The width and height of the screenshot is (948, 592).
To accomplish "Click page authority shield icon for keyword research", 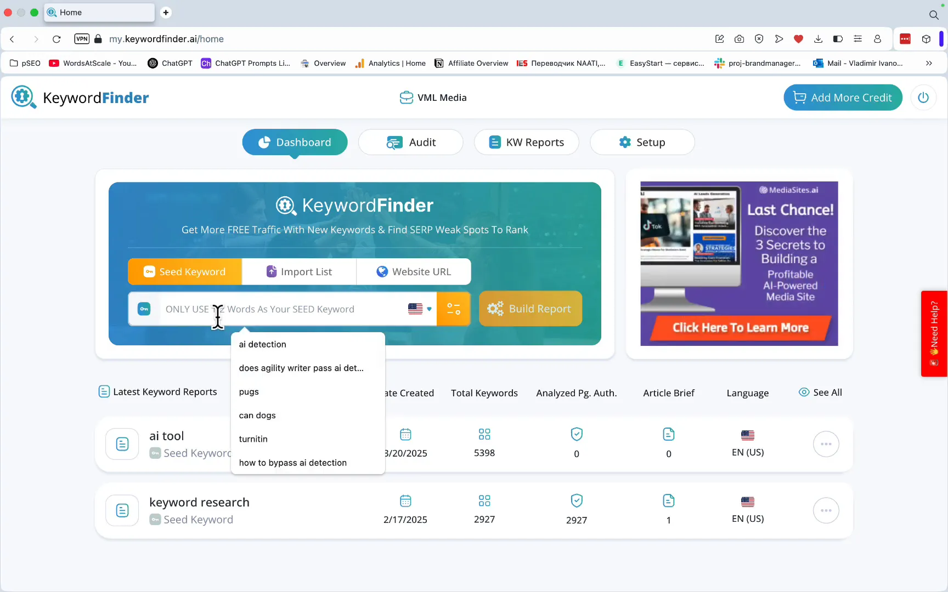I will [x=577, y=500].
